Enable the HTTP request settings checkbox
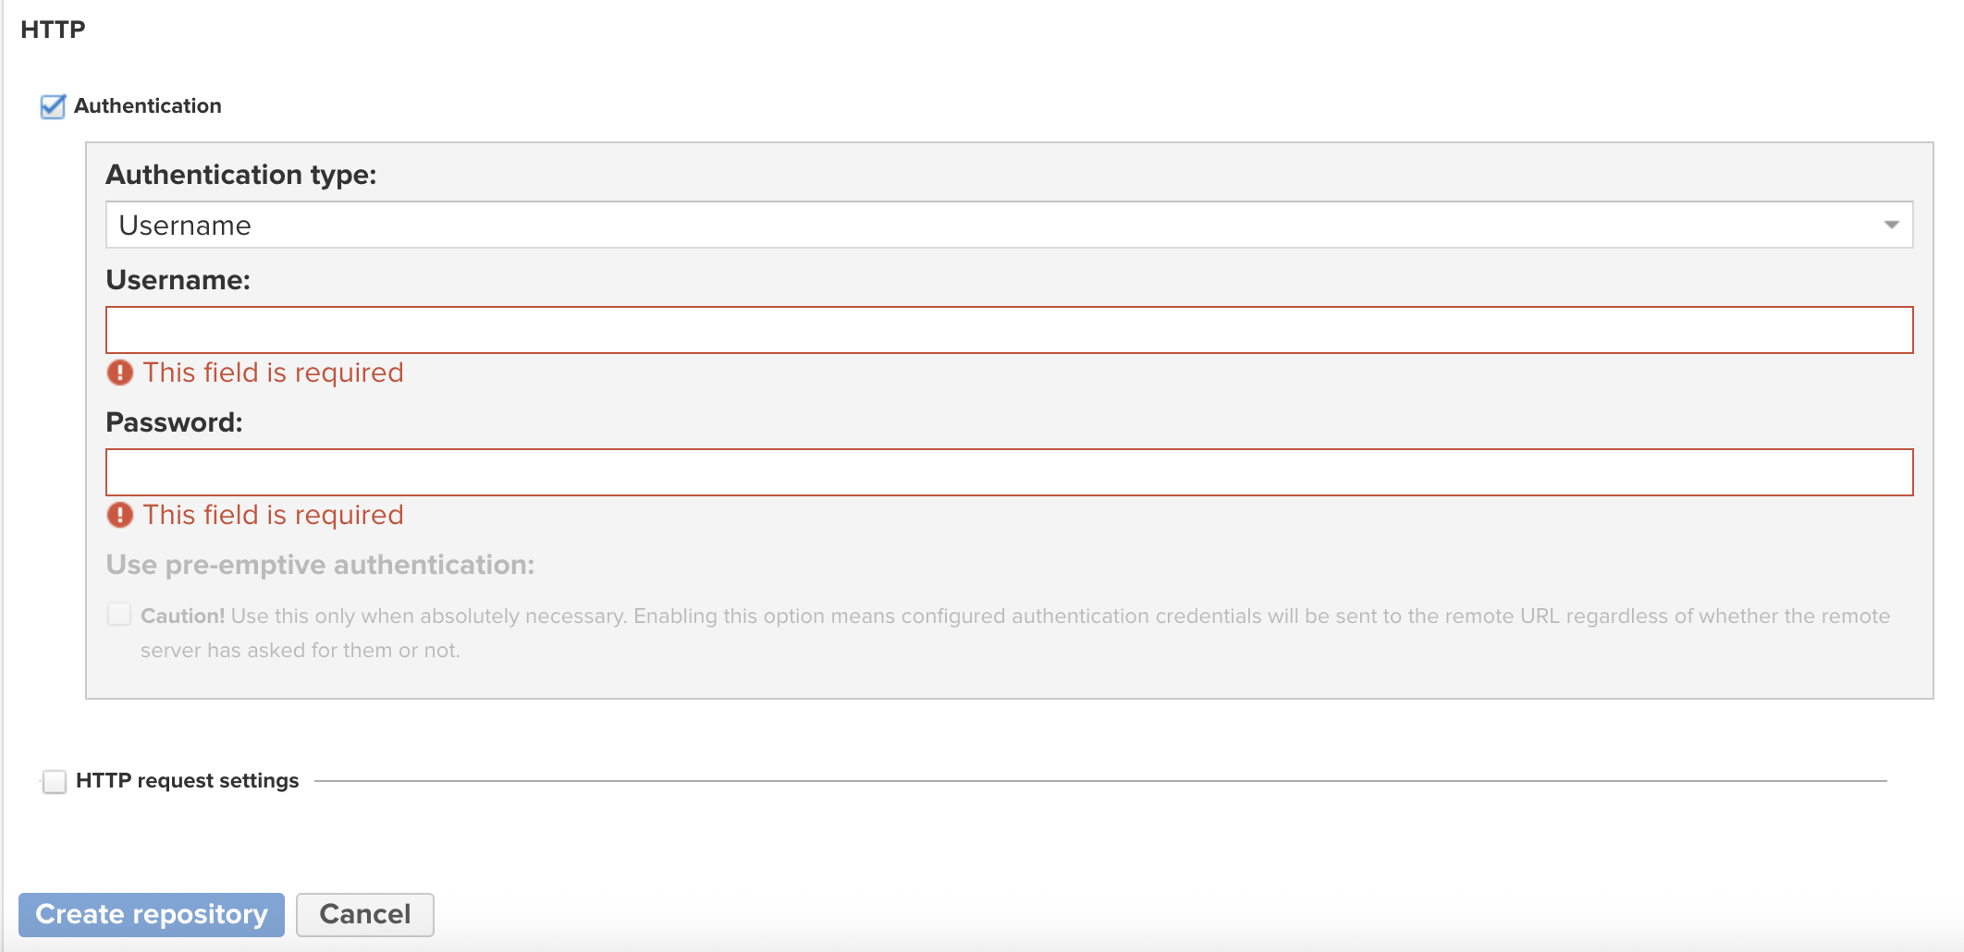This screenshot has height=952, width=1964. click(55, 782)
